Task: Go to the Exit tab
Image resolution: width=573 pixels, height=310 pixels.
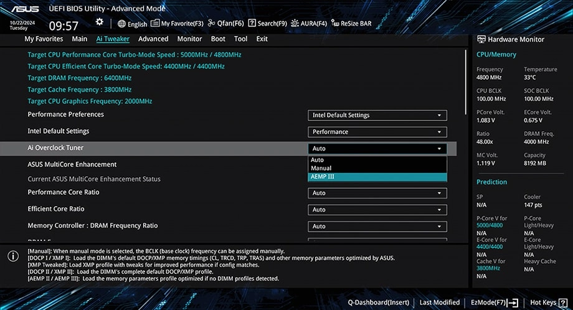Action: 262,39
